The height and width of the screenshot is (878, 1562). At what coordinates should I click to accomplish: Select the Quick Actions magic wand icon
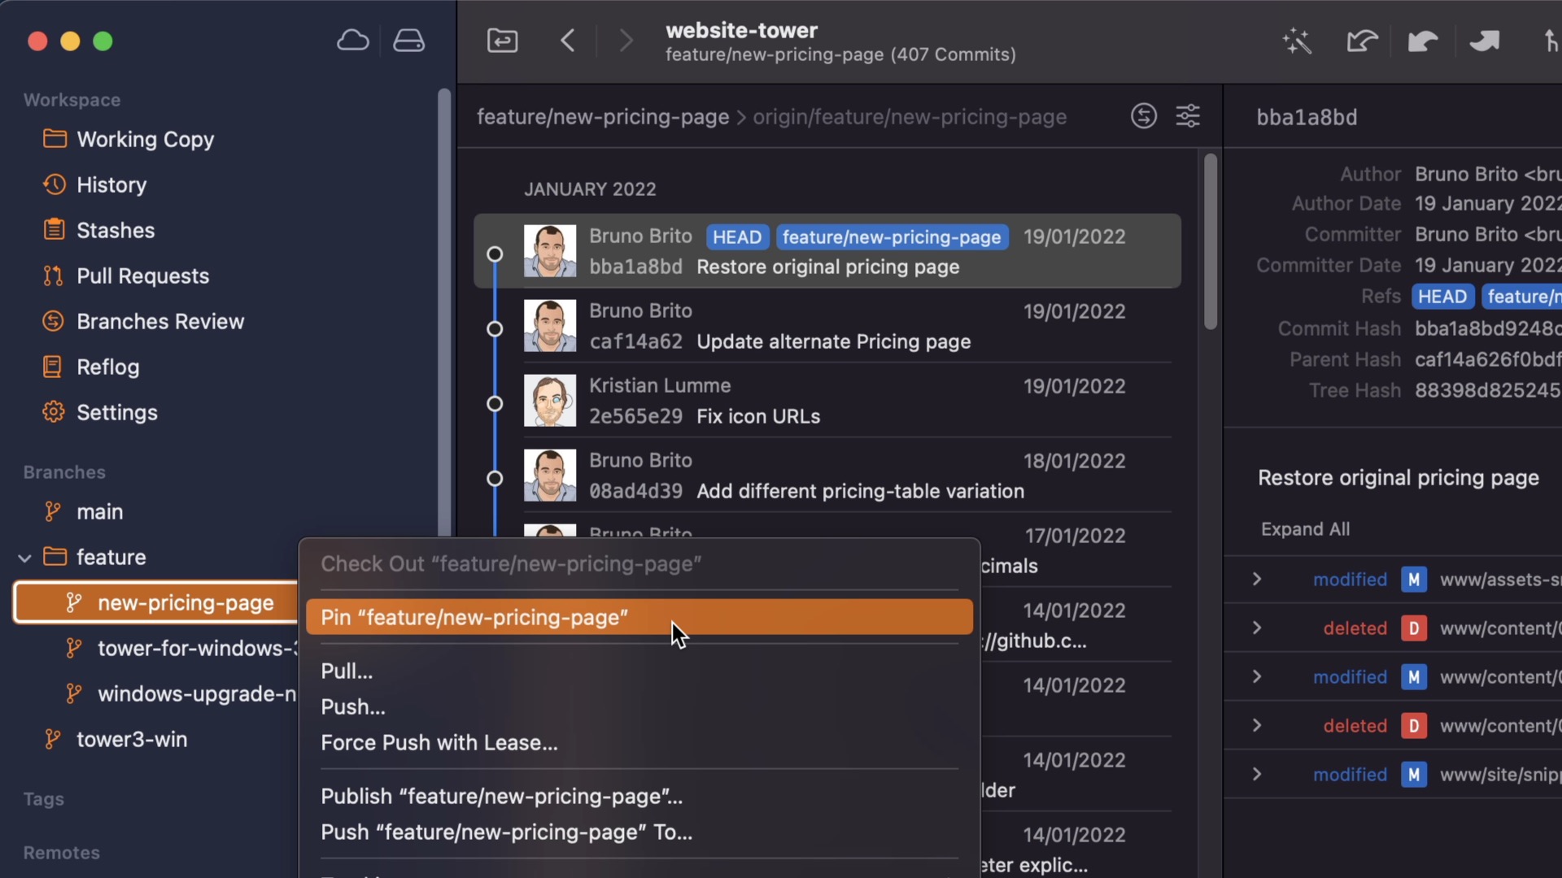coord(1296,41)
